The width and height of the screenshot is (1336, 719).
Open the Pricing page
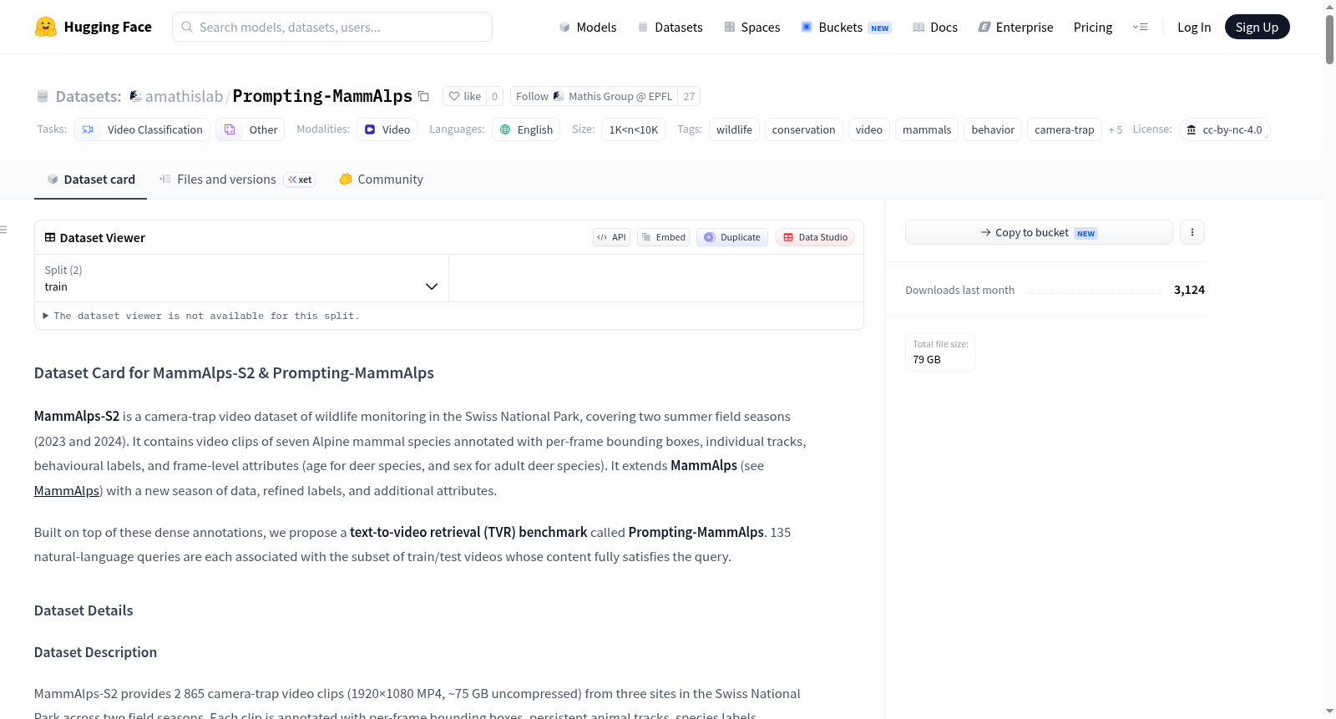pyautogui.click(x=1093, y=27)
